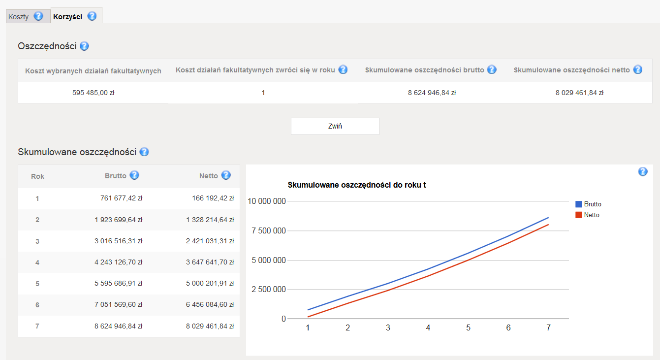Click the summary value 8 029 461,84 zł

(580, 93)
